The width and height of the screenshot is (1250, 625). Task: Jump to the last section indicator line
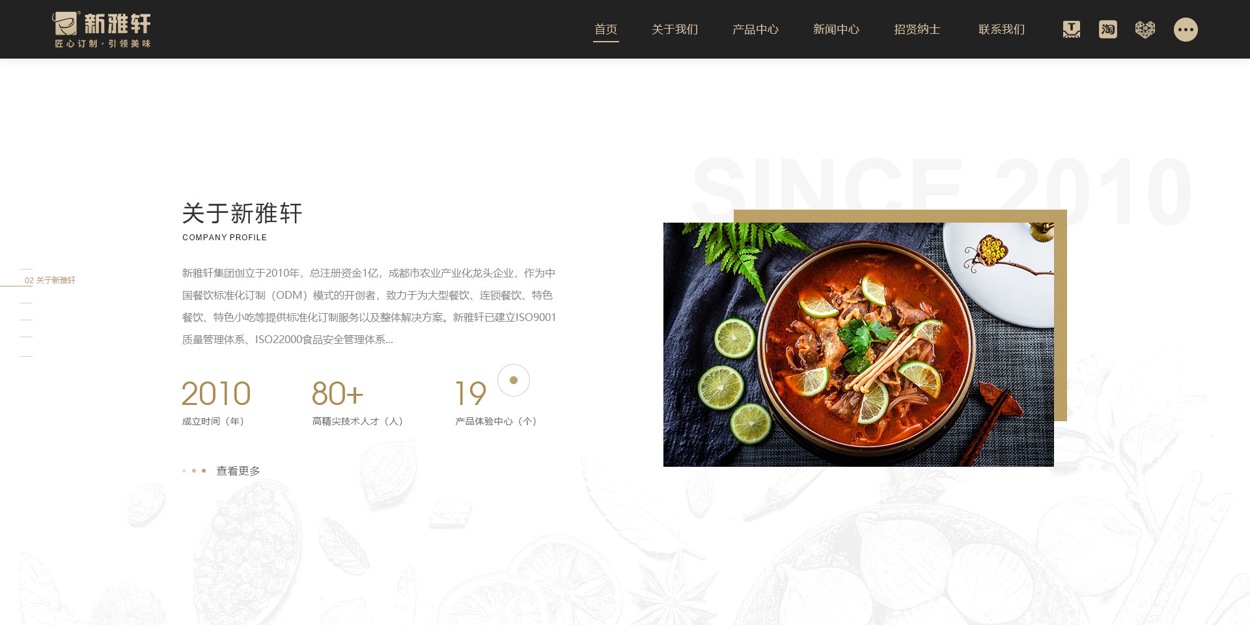click(x=26, y=356)
